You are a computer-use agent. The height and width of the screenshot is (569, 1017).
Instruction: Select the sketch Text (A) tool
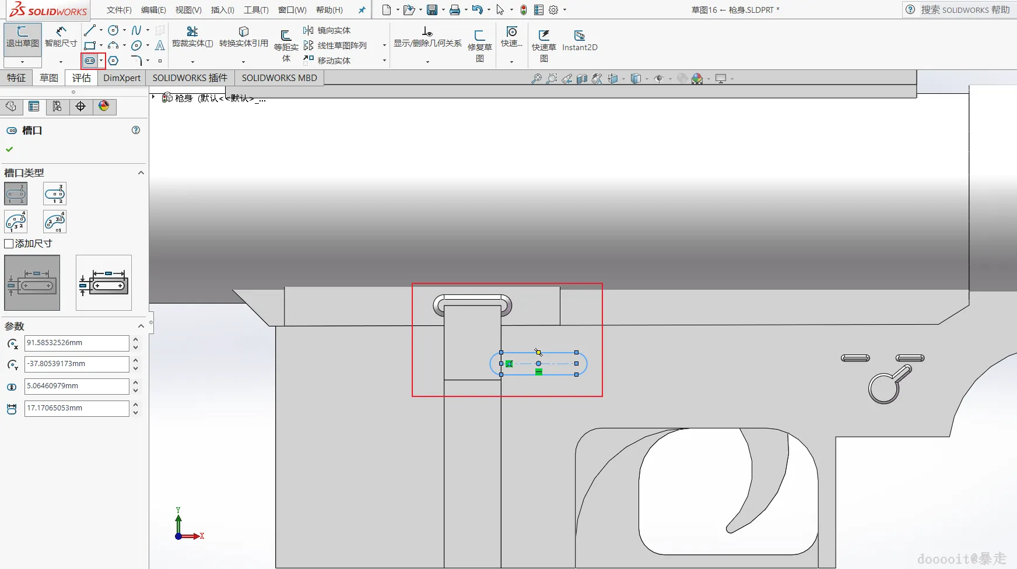160,45
